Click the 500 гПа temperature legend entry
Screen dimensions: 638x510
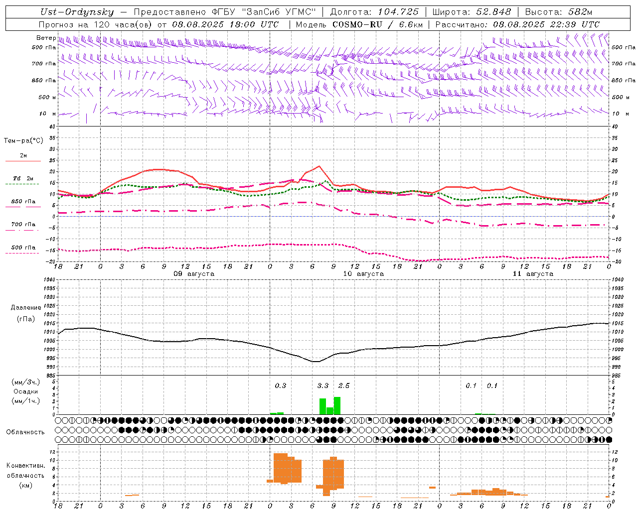click(x=23, y=248)
